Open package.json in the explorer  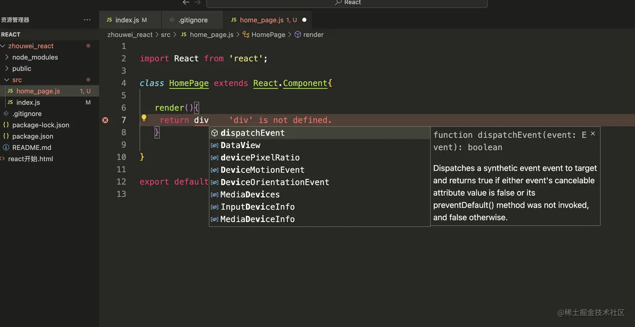click(x=50, y=136)
